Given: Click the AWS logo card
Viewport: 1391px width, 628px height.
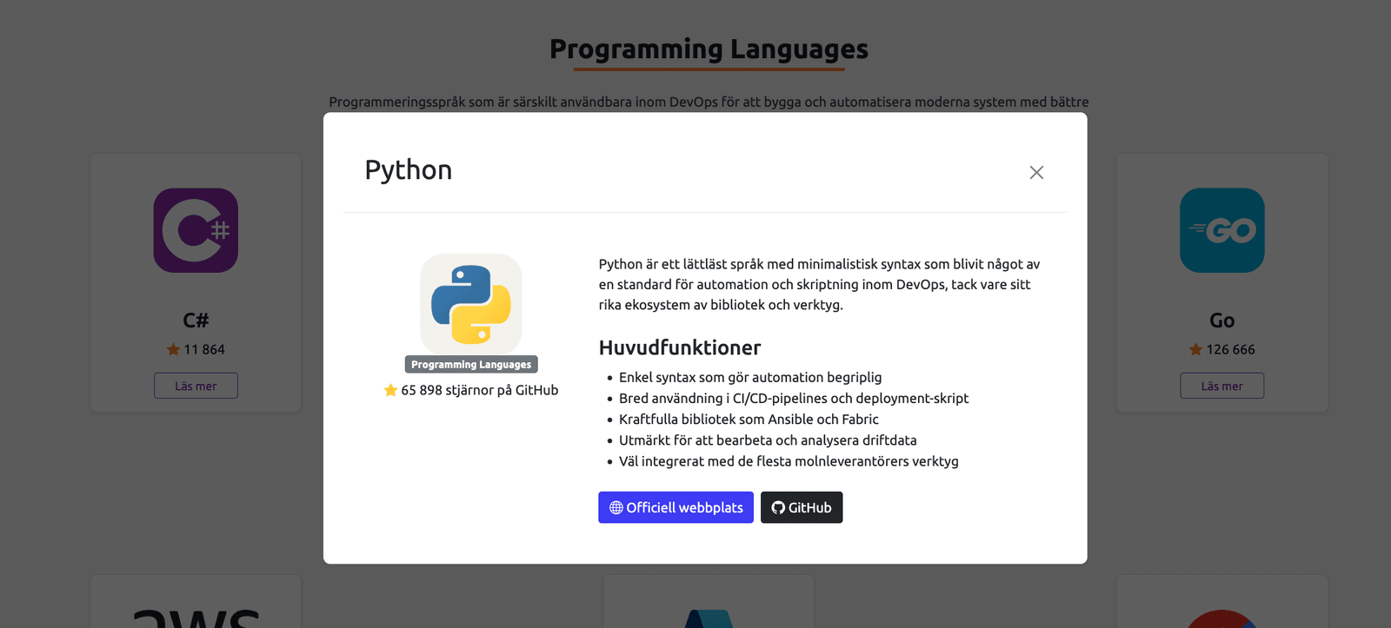Looking at the screenshot, I should [196, 601].
